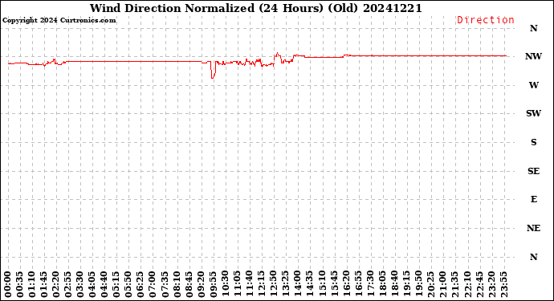Click the top 'N' axis label
Screen dimensions: 554x301
pos(533,28)
